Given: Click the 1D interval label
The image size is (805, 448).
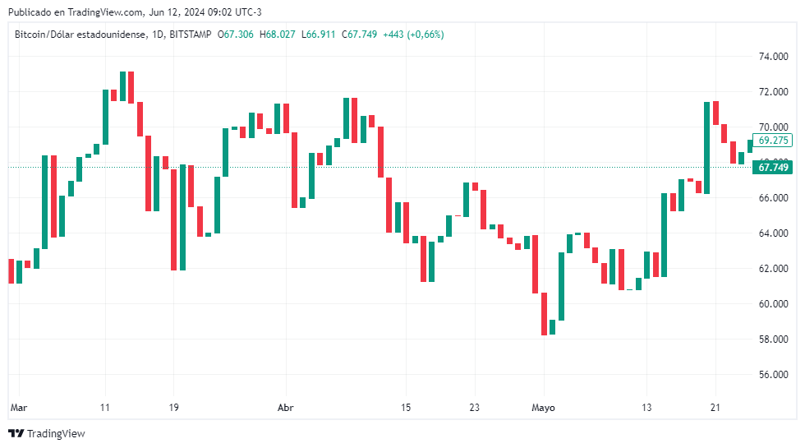Looking at the screenshot, I should [158, 35].
